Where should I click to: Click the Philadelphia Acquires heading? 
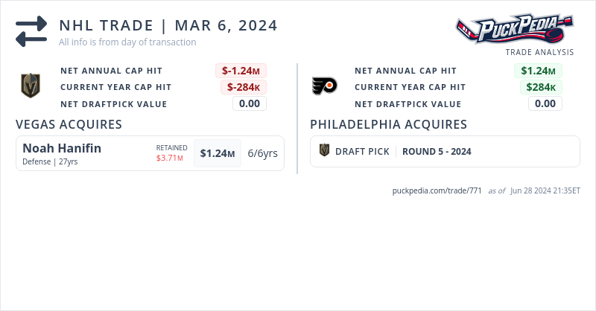point(388,124)
